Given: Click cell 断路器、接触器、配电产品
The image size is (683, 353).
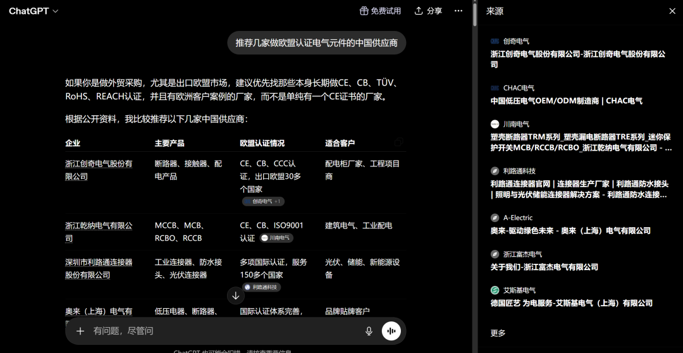Looking at the screenshot, I should coord(188,170).
